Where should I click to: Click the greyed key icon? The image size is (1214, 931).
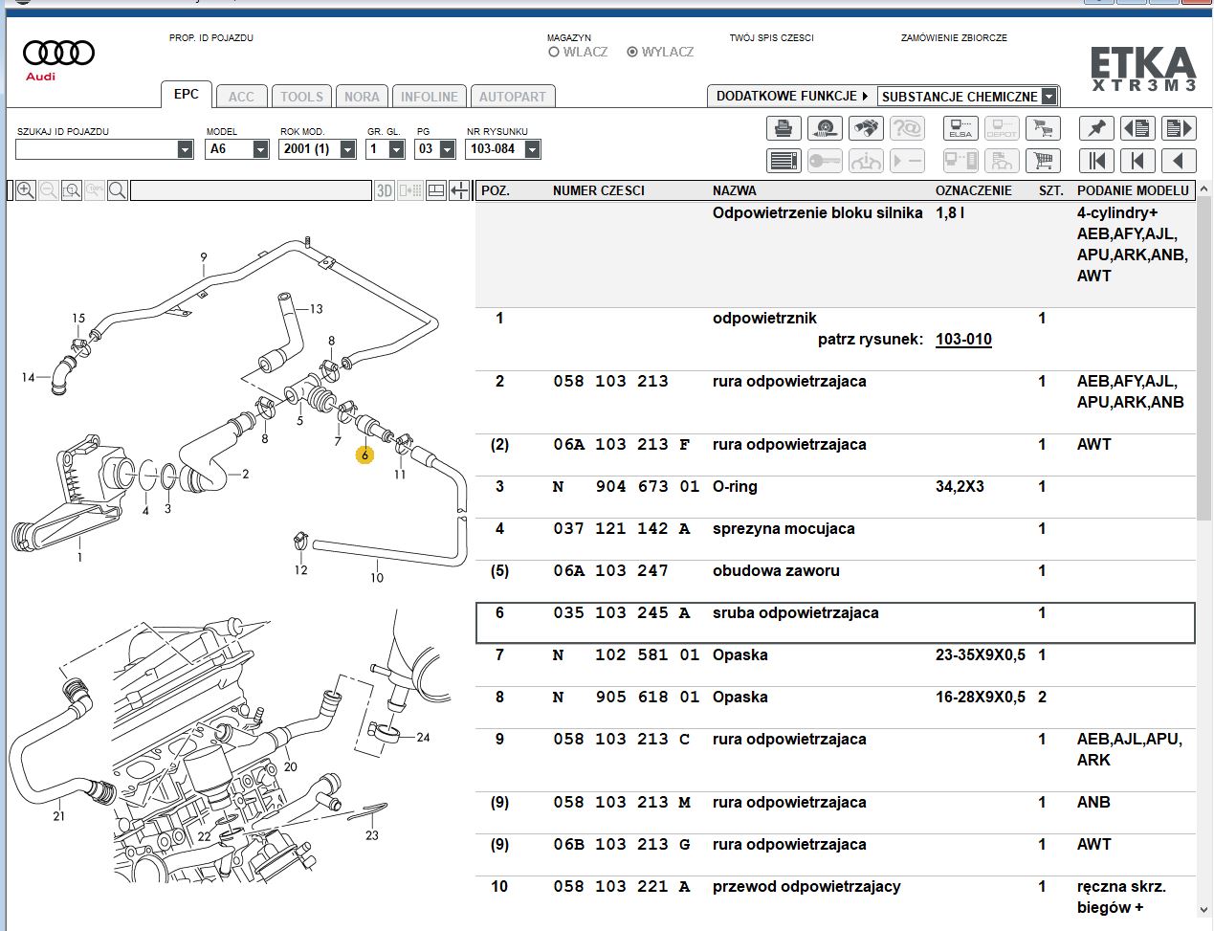[825, 161]
